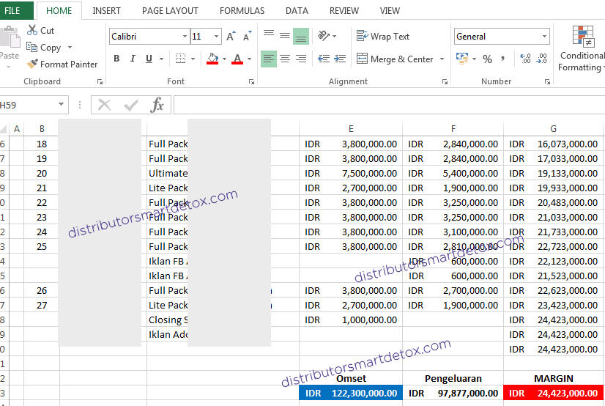Screen dimensions: 605x406
Task: Switch to the DATA tab
Action: click(297, 11)
